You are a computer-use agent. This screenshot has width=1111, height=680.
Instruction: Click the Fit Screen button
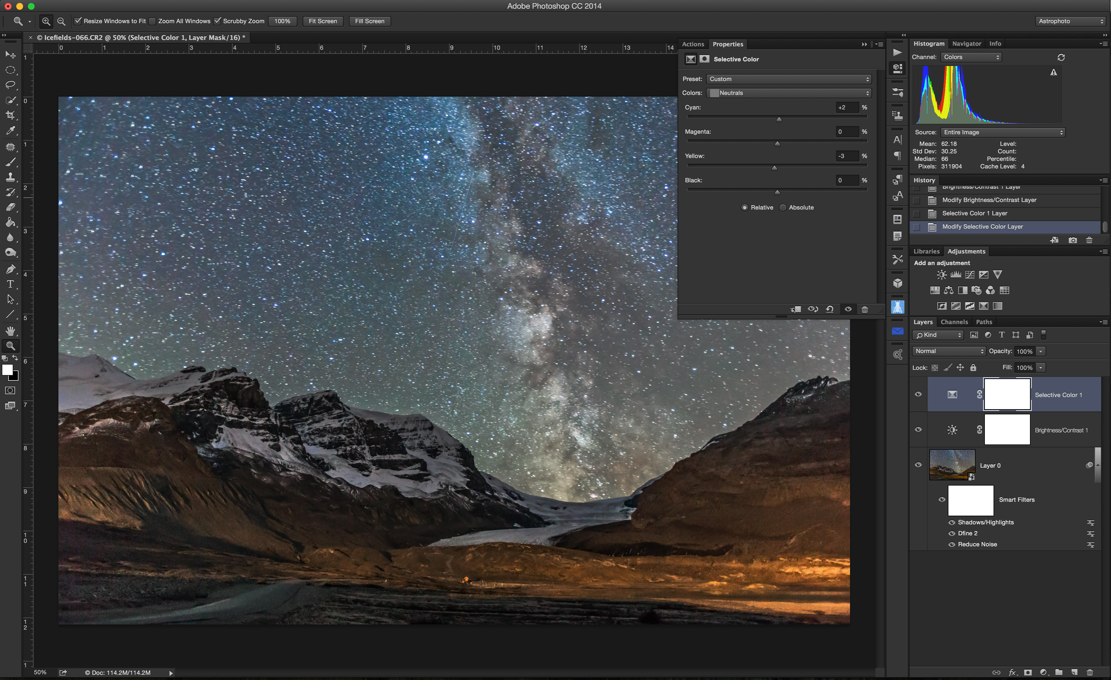(322, 21)
